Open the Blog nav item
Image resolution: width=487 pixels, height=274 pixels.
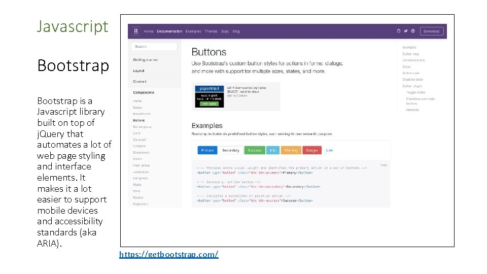point(236,31)
